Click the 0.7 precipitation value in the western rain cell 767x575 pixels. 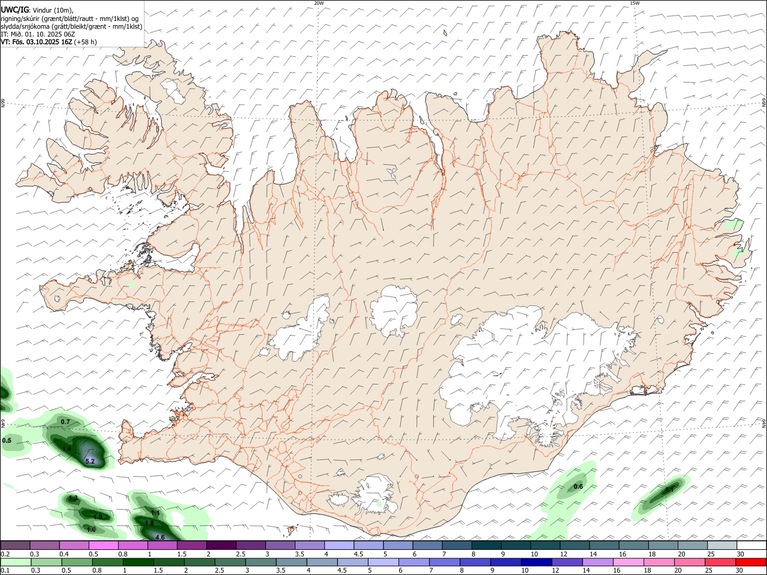pos(66,422)
